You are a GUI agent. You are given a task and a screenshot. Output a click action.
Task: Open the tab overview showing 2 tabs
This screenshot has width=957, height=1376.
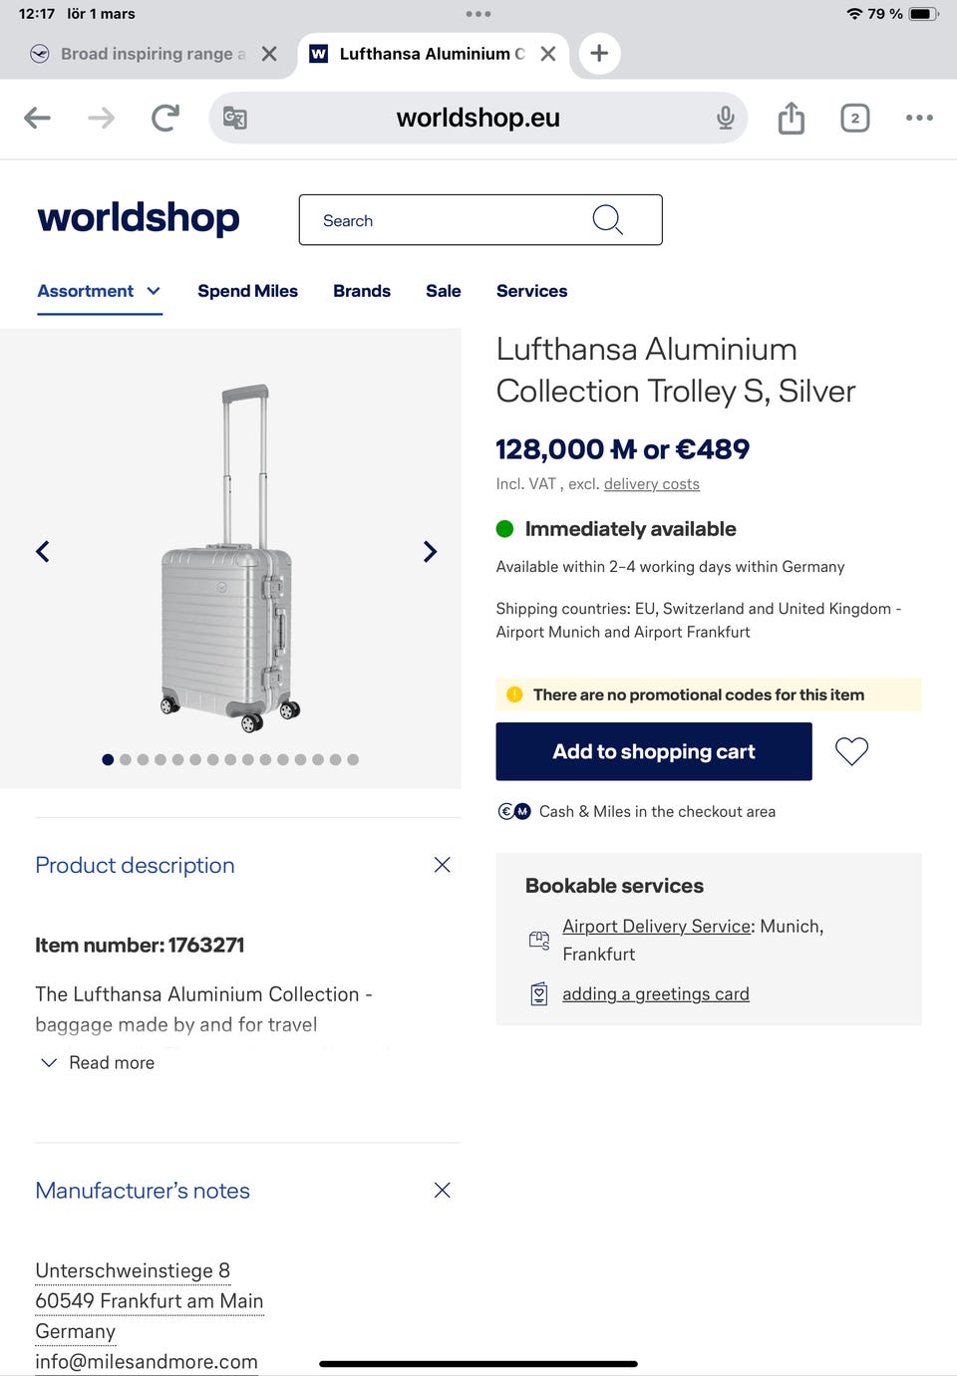(x=854, y=118)
